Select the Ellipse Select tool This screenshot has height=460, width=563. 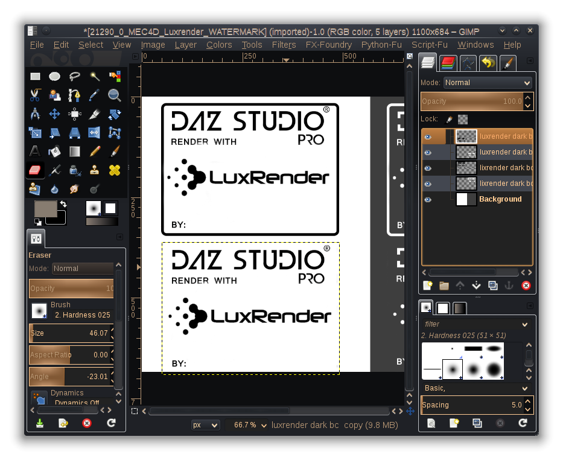pyautogui.click(x=54, y=76)
